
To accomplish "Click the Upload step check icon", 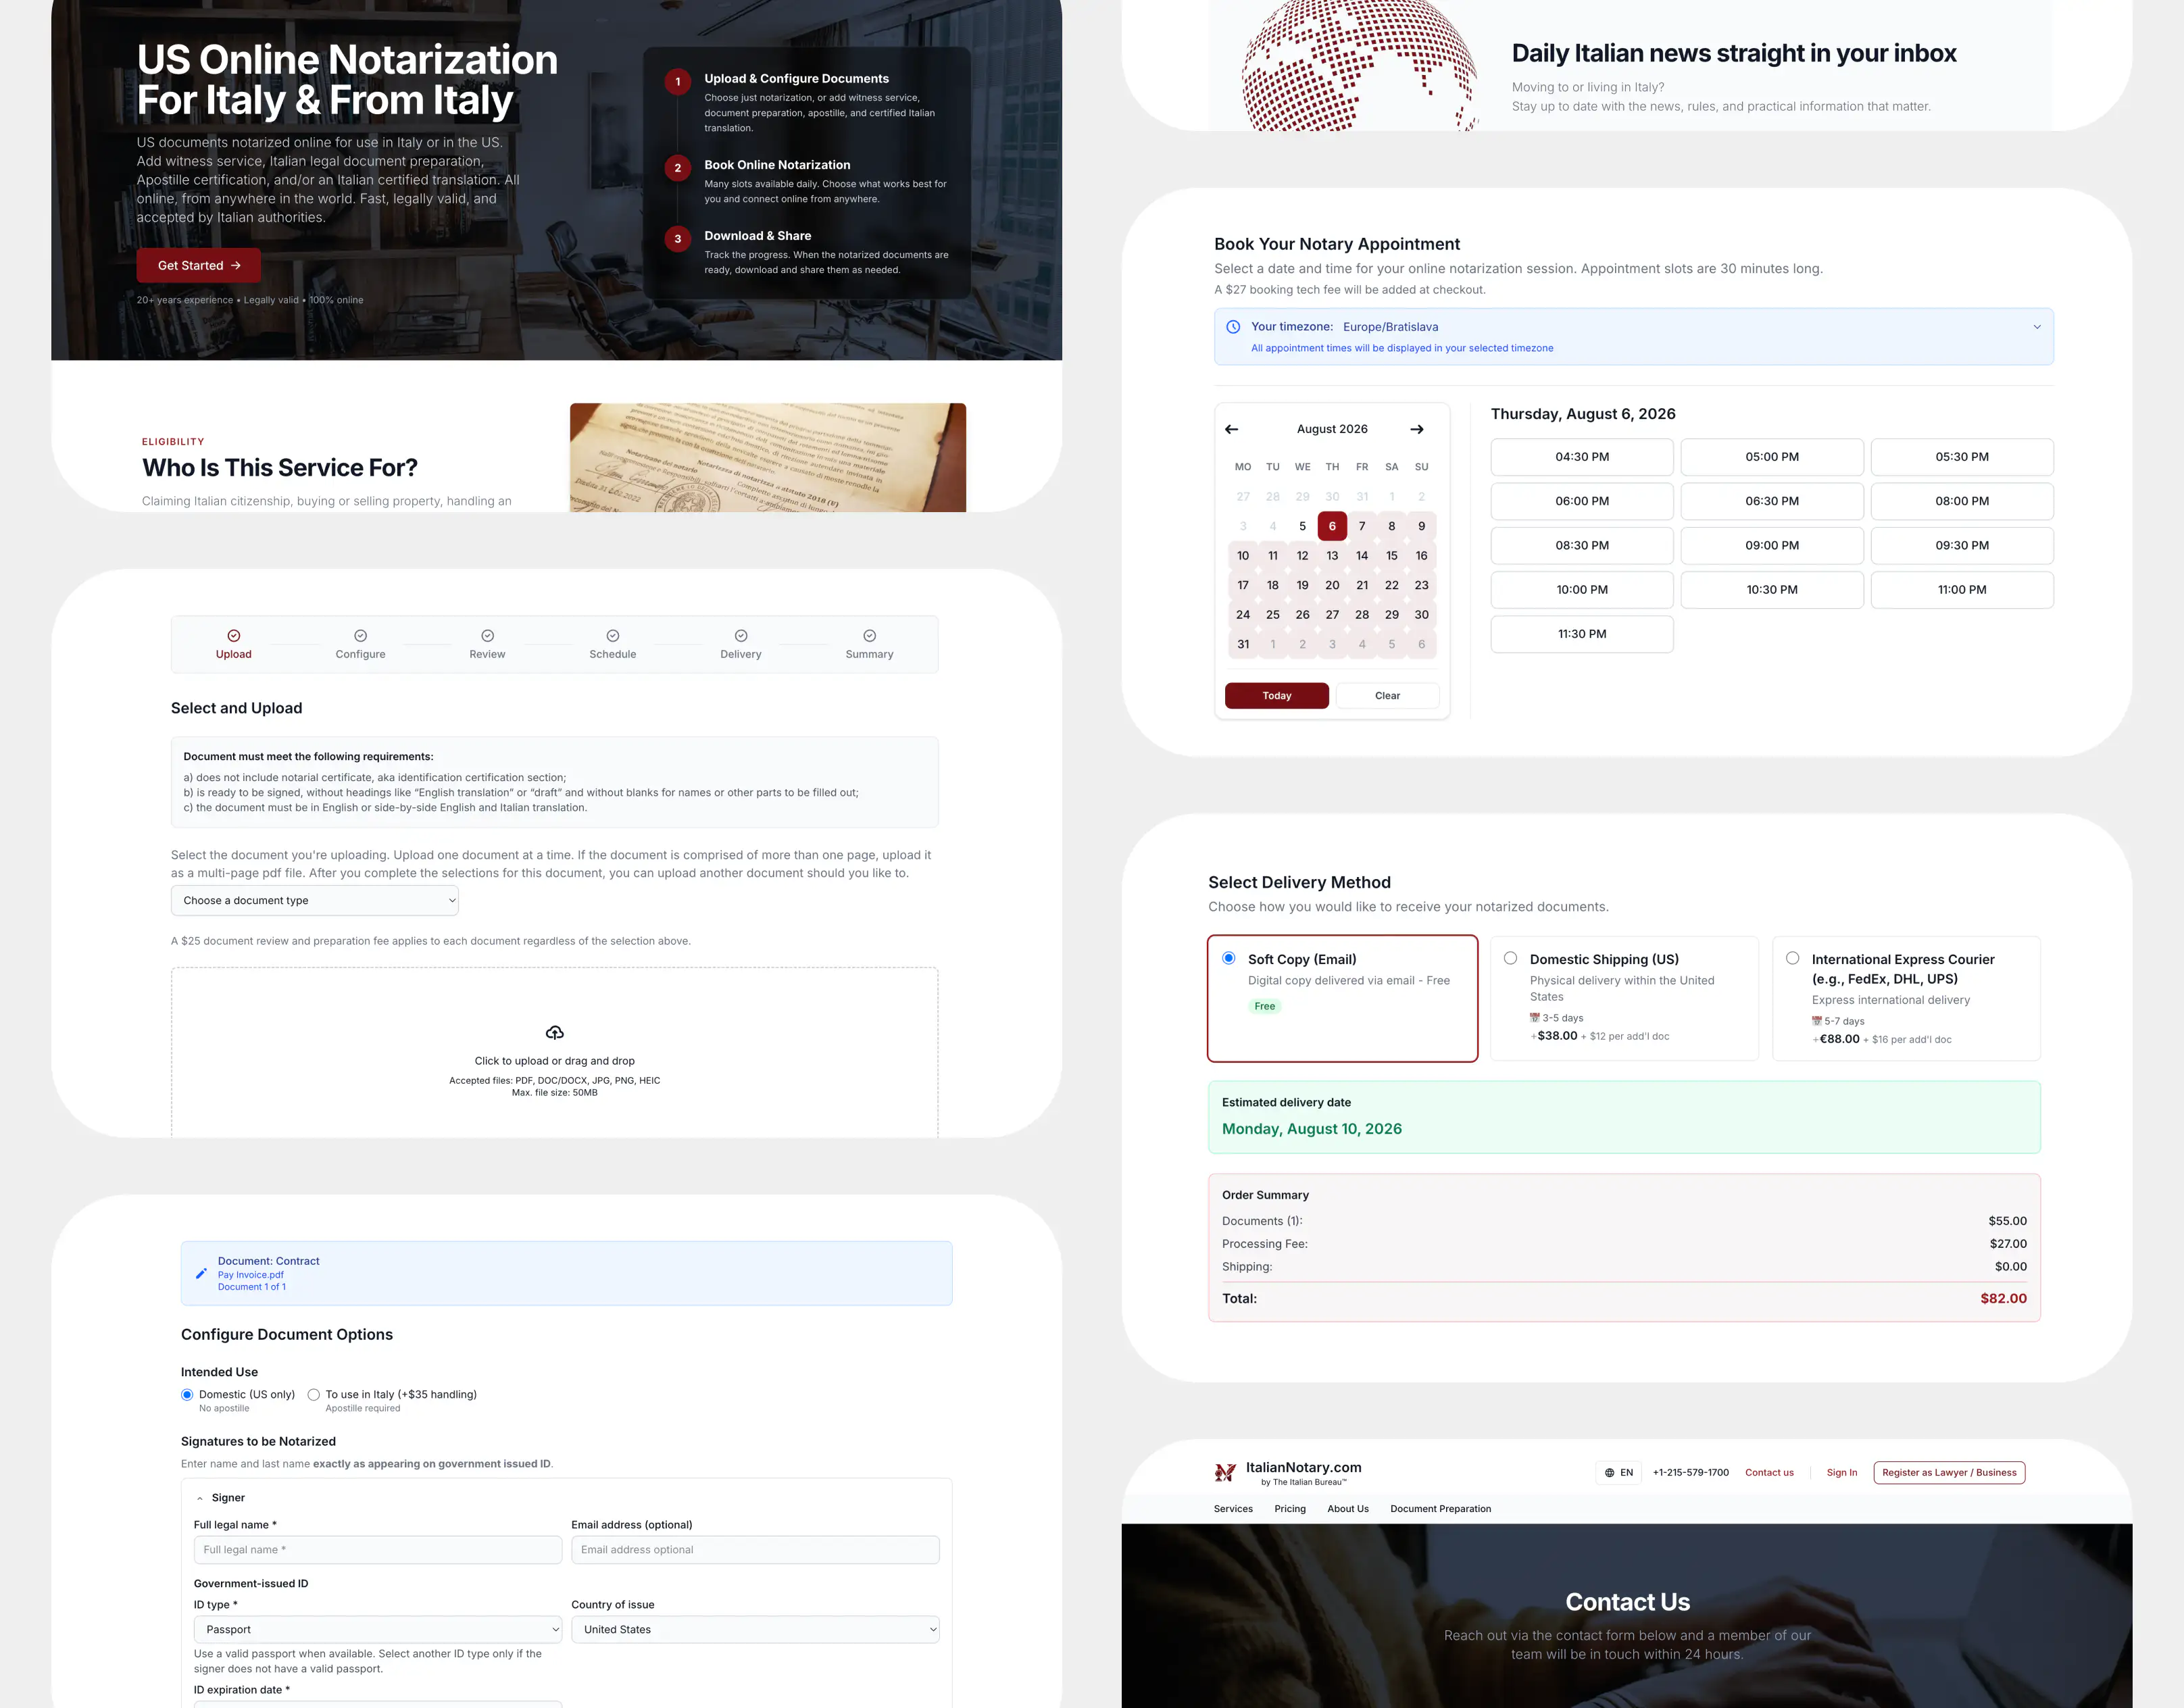I will 233,636.
